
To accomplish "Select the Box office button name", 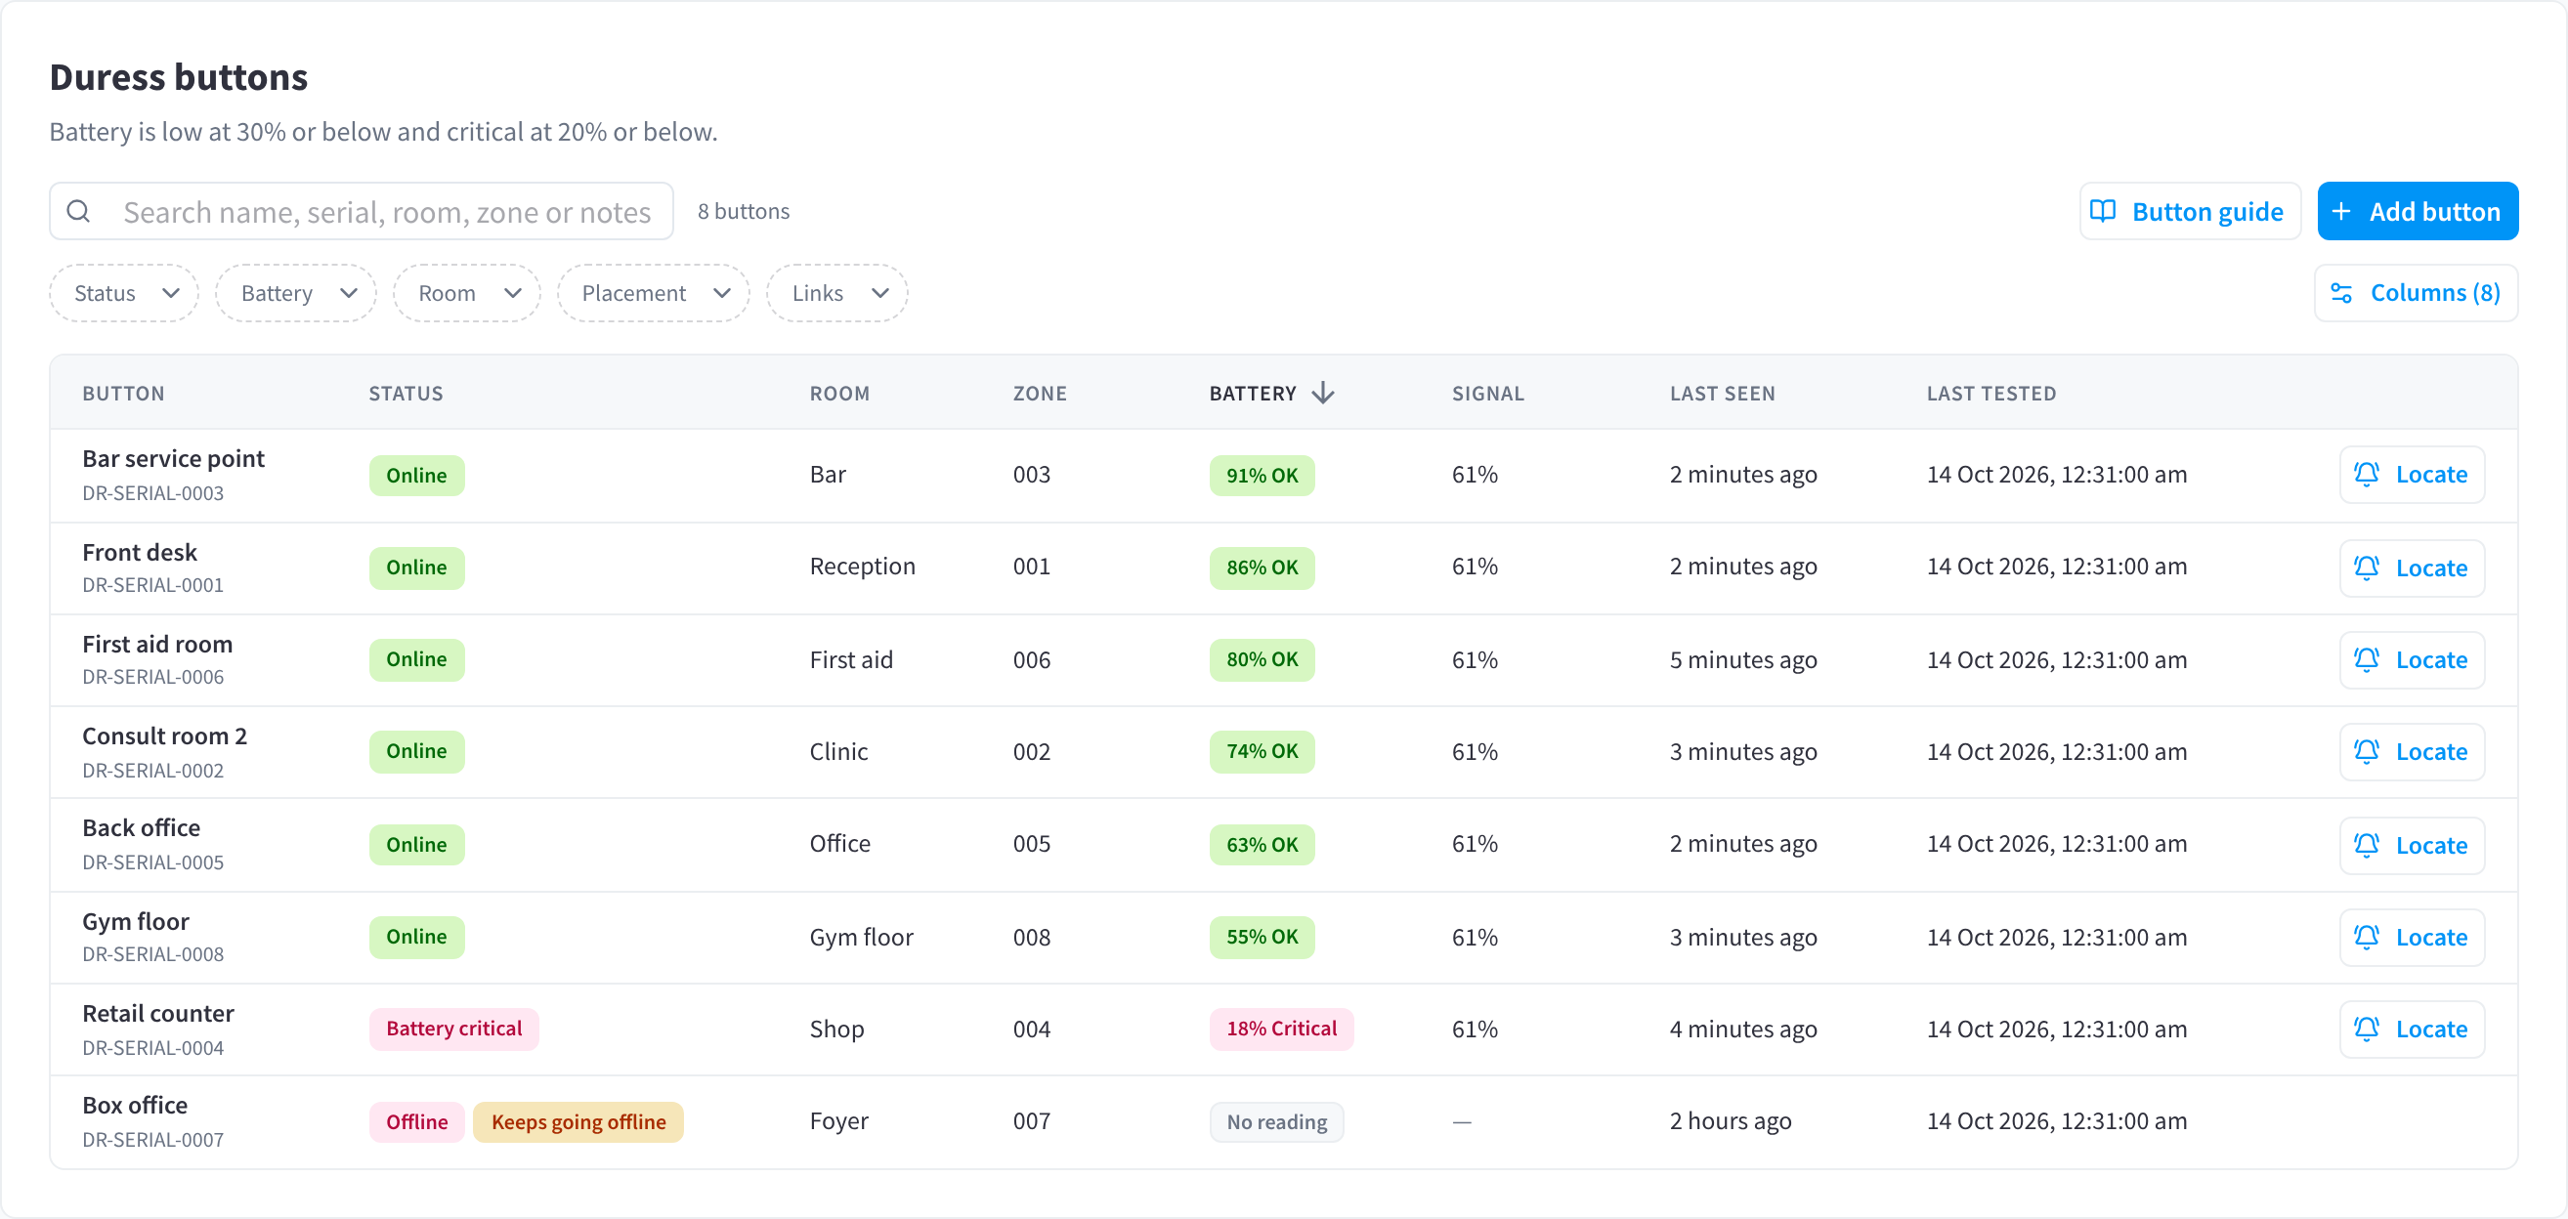I will (x=135, y=1105).
